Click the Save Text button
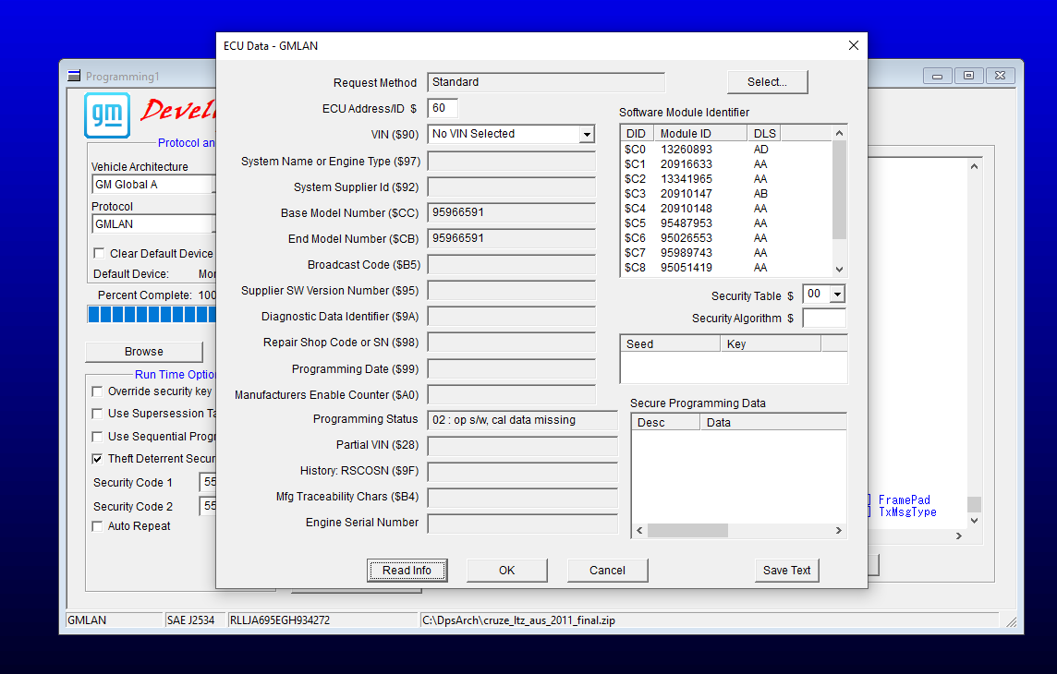 [786, 571]
